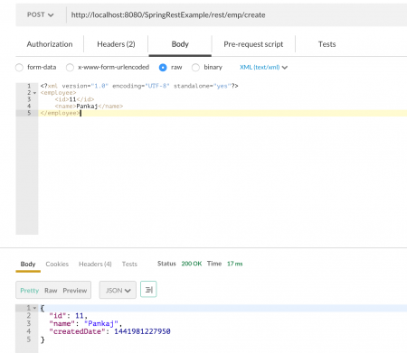Show the response Cookies tab

tap(57, 264)
